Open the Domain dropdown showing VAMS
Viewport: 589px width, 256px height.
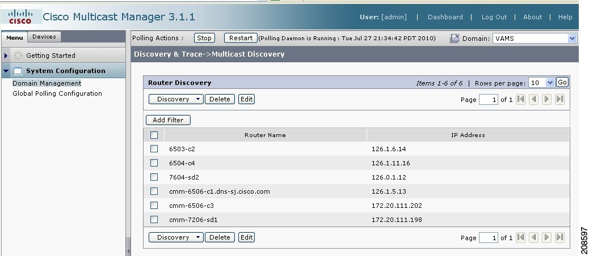pyautogui.click(x=535, y=39)
